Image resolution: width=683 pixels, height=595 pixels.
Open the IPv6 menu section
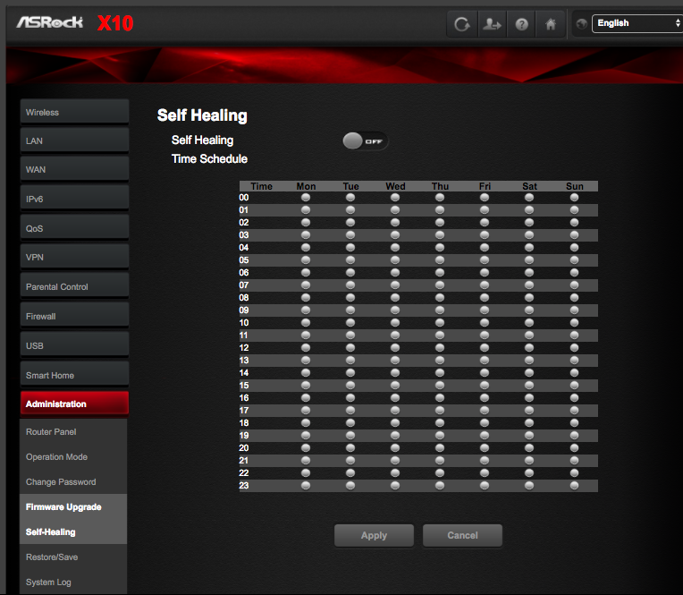coord(74,199)
